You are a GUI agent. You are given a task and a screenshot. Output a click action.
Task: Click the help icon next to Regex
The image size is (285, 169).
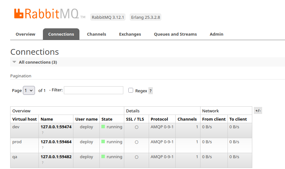click(x=150, y=91)
